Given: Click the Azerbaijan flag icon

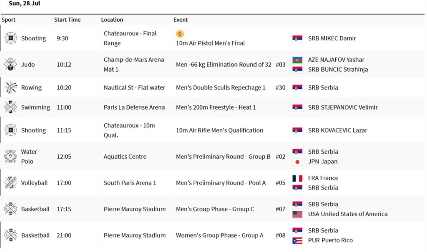Looking at the screenshot, I should tap(297, 60).
